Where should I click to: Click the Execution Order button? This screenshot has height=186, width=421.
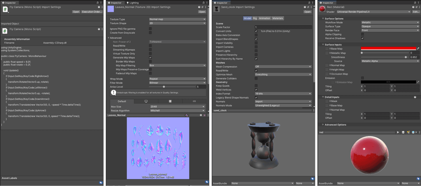click(92, 12)
